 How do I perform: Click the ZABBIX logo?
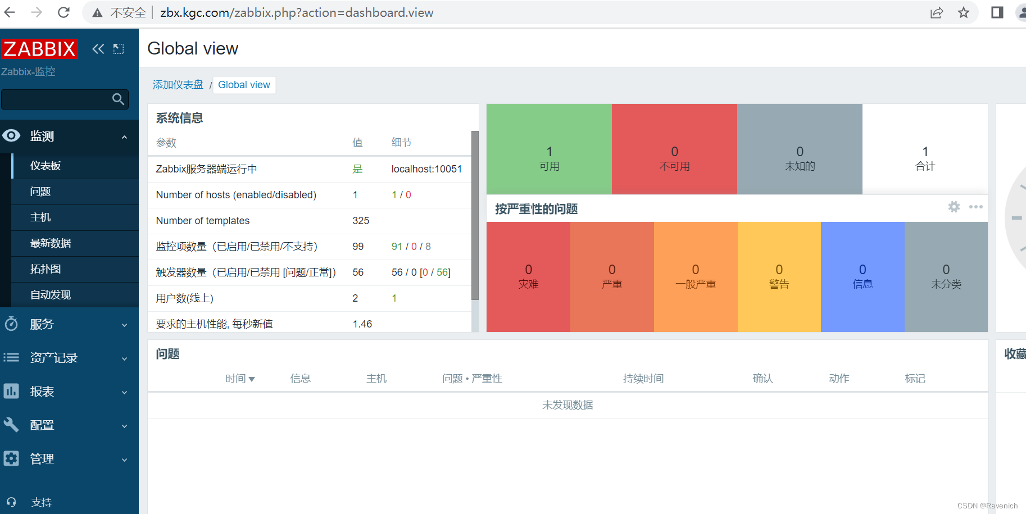coord(39,49)
